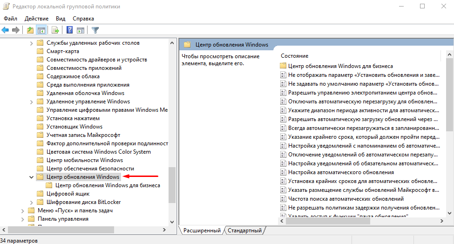Screen dimensions: 454x244
Task: Click the Back arrow toolbar icon
Action: [x=5, y=30]
